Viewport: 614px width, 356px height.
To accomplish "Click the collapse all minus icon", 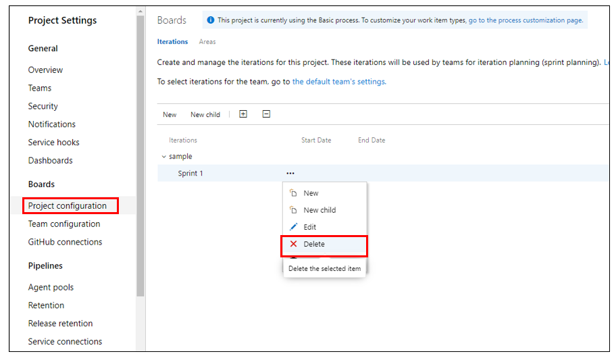I will 266,114.
